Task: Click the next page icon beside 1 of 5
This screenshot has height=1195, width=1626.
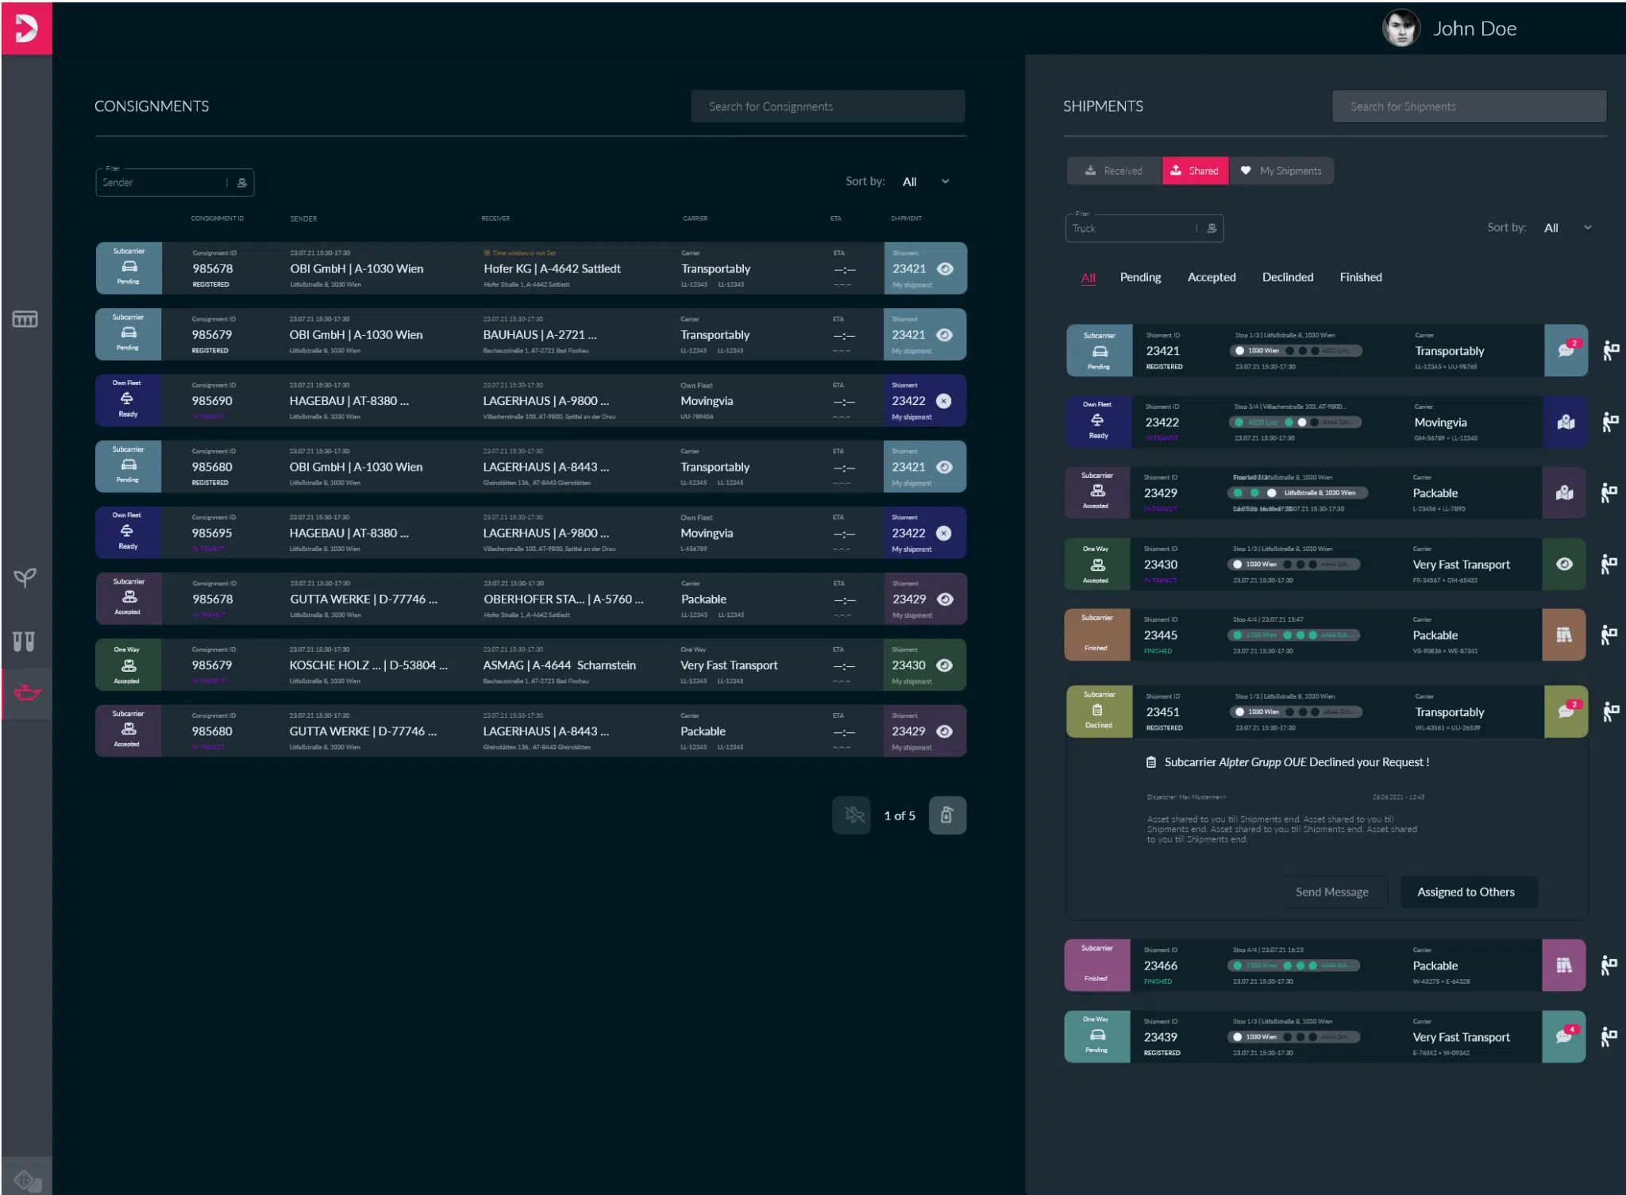Action: coord(947,815)
